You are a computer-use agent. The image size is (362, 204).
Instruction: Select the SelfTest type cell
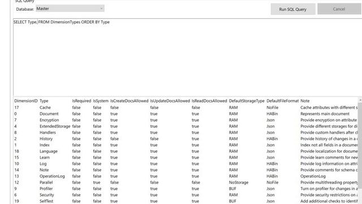pyautogui.click(x=46, y=201)
